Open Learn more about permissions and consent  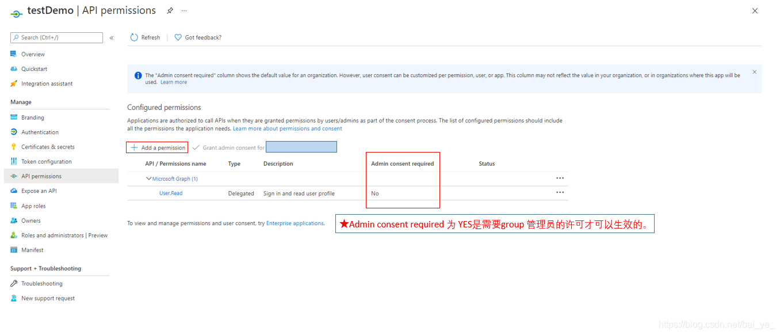pos(288,128)
